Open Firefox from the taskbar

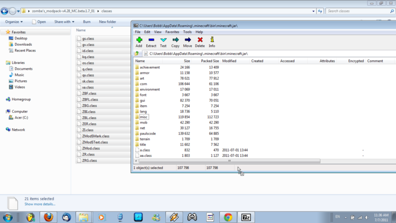pyautogui.click(x=48, y=217)
